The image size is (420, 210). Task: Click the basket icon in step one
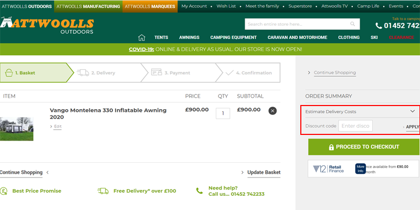[x=9, y=72]
